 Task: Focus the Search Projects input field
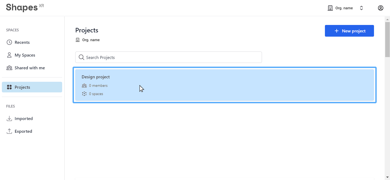point(171,57)
